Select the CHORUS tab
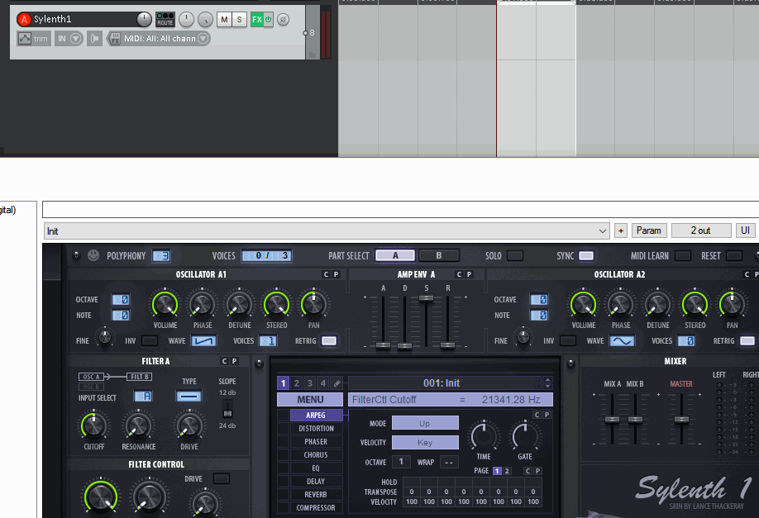Image resolution: width=759 pixels, height=518 pixels. [x=316, y=454]
